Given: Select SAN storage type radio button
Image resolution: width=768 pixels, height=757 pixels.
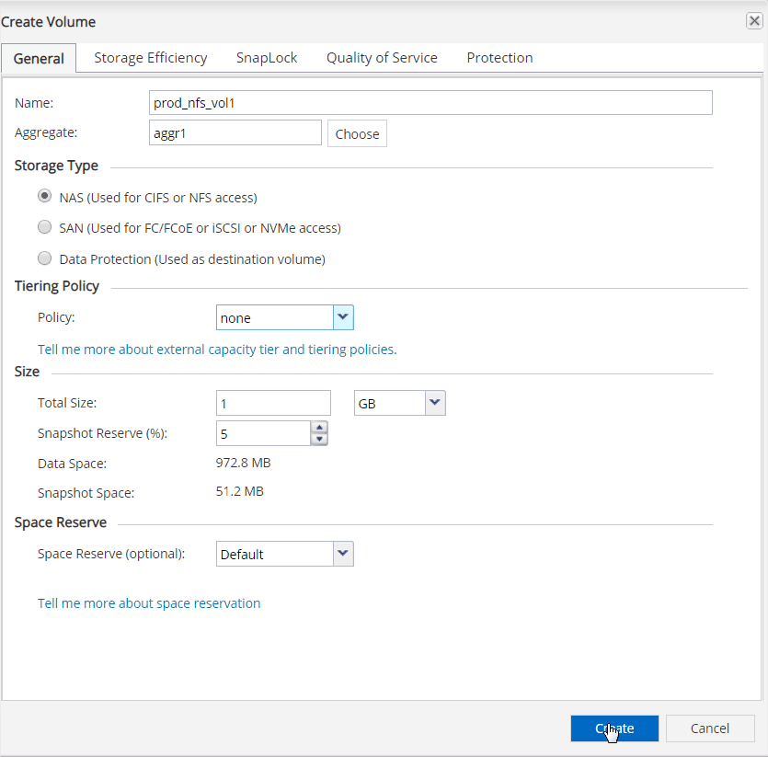Looking at the screenshot, I should (x=44, y=227).
